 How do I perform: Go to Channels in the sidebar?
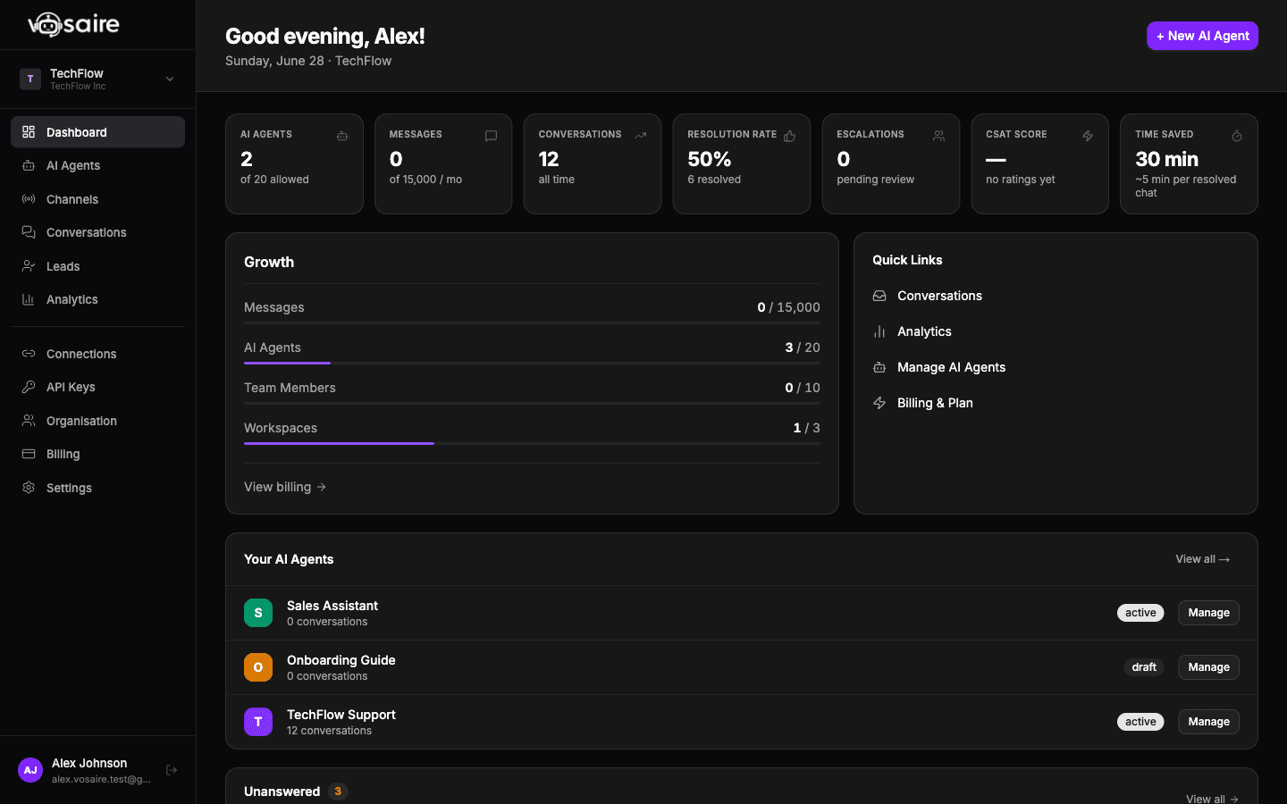pos(97,199)
